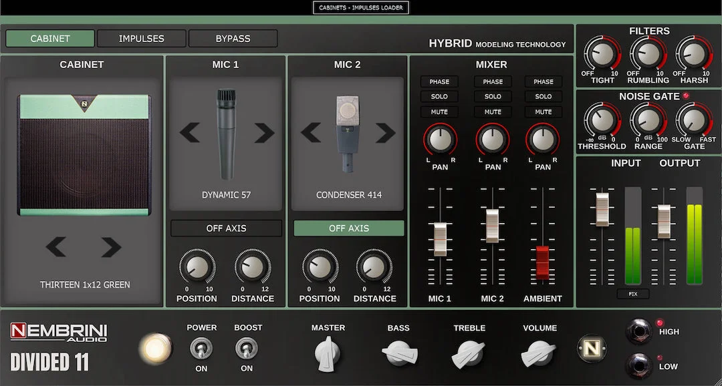Viewport: 722px width, 386px height.
Task: Click the FIX button under input meter
Action: point(633,294)
